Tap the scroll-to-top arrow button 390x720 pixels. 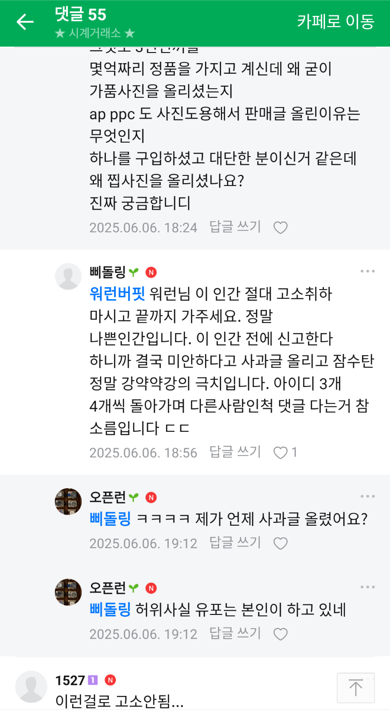(355, 688)
